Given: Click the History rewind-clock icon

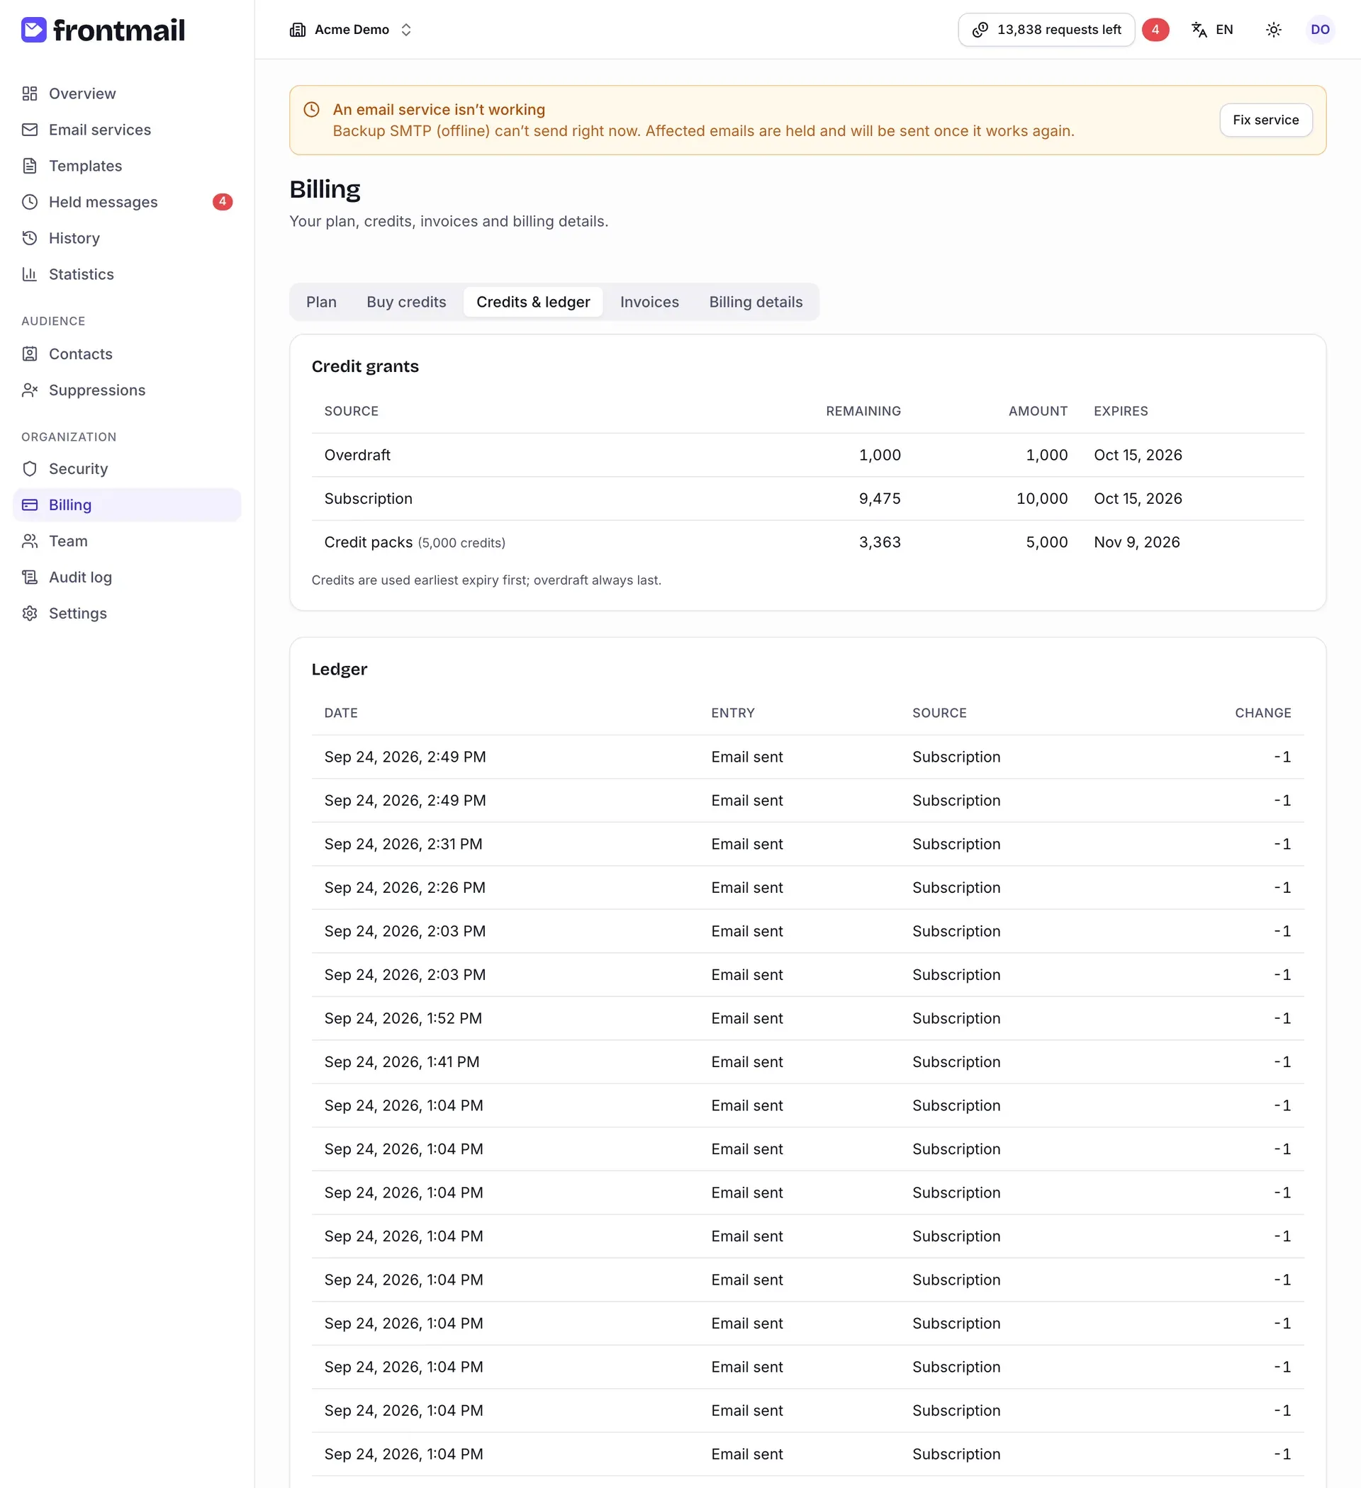Looking at the screenshot, I should [x=30, y=238].
